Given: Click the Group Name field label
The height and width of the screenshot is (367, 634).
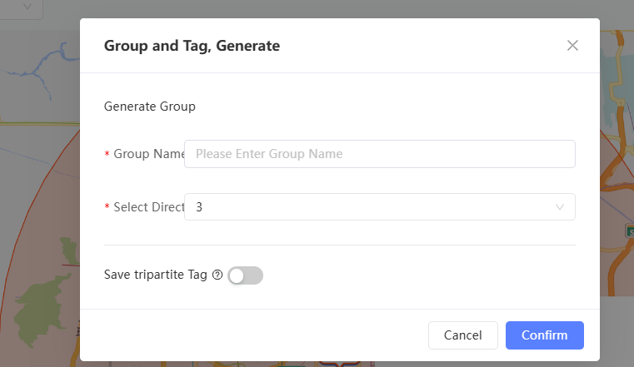Looking at the screenshot, I should tap(148, 154).
